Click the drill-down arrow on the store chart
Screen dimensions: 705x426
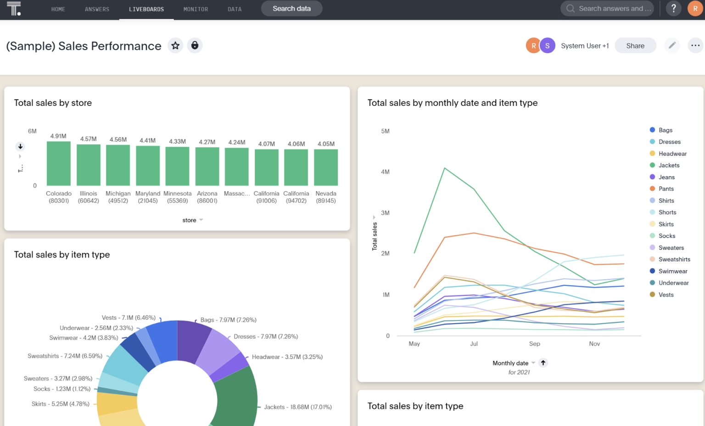pyautogui.click(x=20, y=146)
